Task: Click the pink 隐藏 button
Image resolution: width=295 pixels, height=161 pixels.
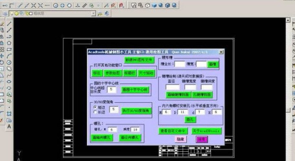Action: coord(181,139)
